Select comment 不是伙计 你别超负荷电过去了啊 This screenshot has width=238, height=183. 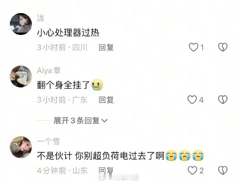pyautogui.click(x=101, y=155)
